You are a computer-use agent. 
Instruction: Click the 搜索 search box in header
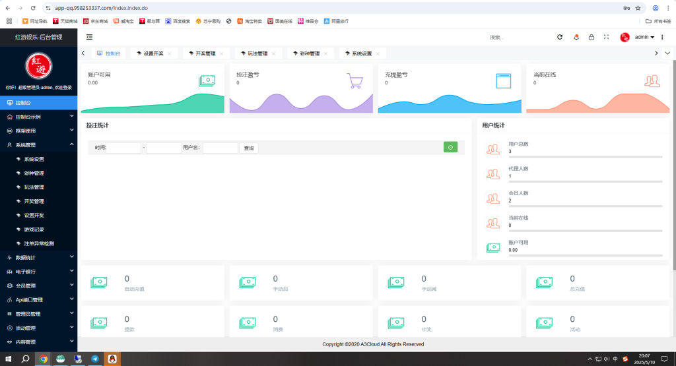pyautogui.click(x=518, y=38)
